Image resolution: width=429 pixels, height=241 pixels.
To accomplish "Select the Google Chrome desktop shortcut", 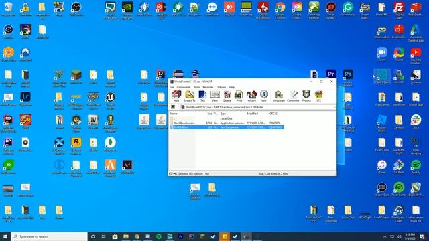I will tap(280, 11).
